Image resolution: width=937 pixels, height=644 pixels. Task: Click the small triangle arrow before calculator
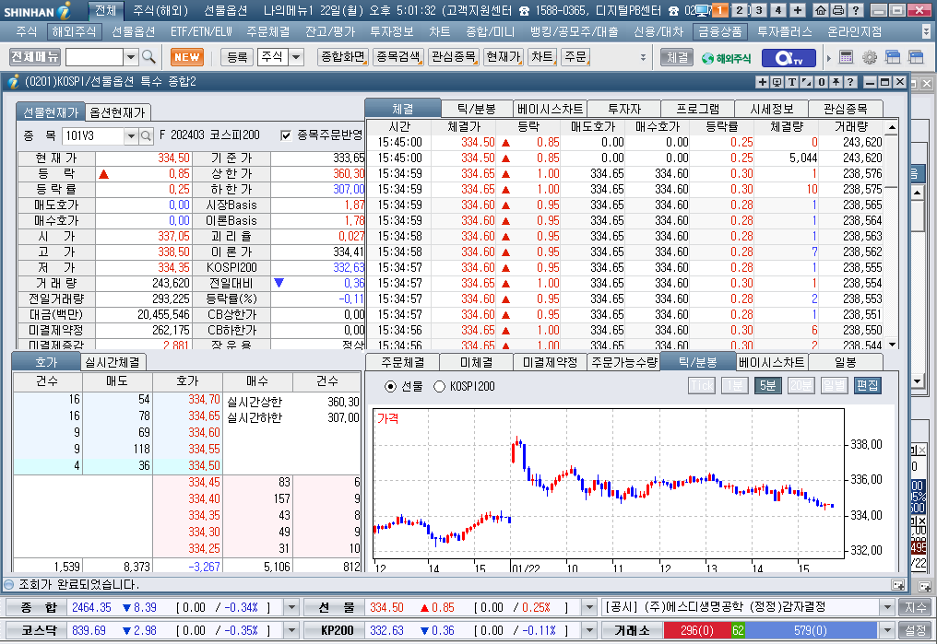(829, 58)
